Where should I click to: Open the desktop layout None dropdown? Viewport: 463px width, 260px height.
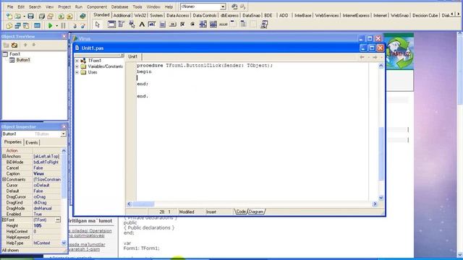pyautogui.click(x=223, y=6)
